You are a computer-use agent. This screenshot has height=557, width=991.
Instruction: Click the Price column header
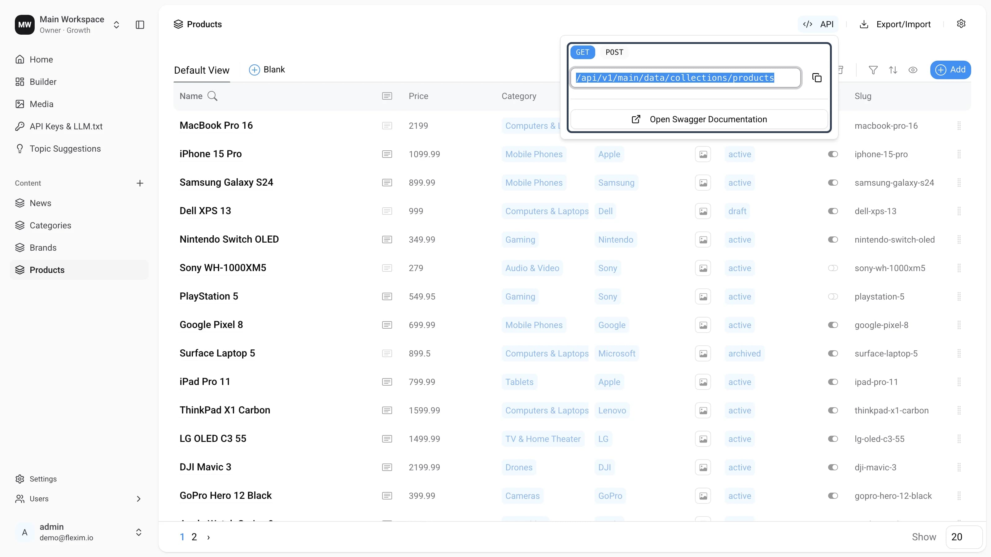[419, 96]
